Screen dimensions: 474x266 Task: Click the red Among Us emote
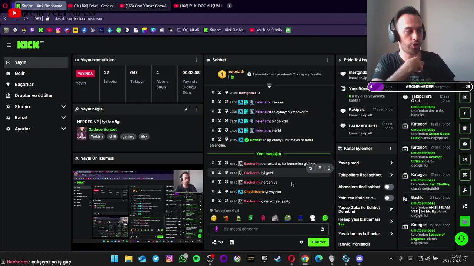pyautogui.click(x=263, y=218)
